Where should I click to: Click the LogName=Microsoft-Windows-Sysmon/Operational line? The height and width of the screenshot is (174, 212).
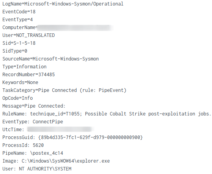click(x=63, y=4)
